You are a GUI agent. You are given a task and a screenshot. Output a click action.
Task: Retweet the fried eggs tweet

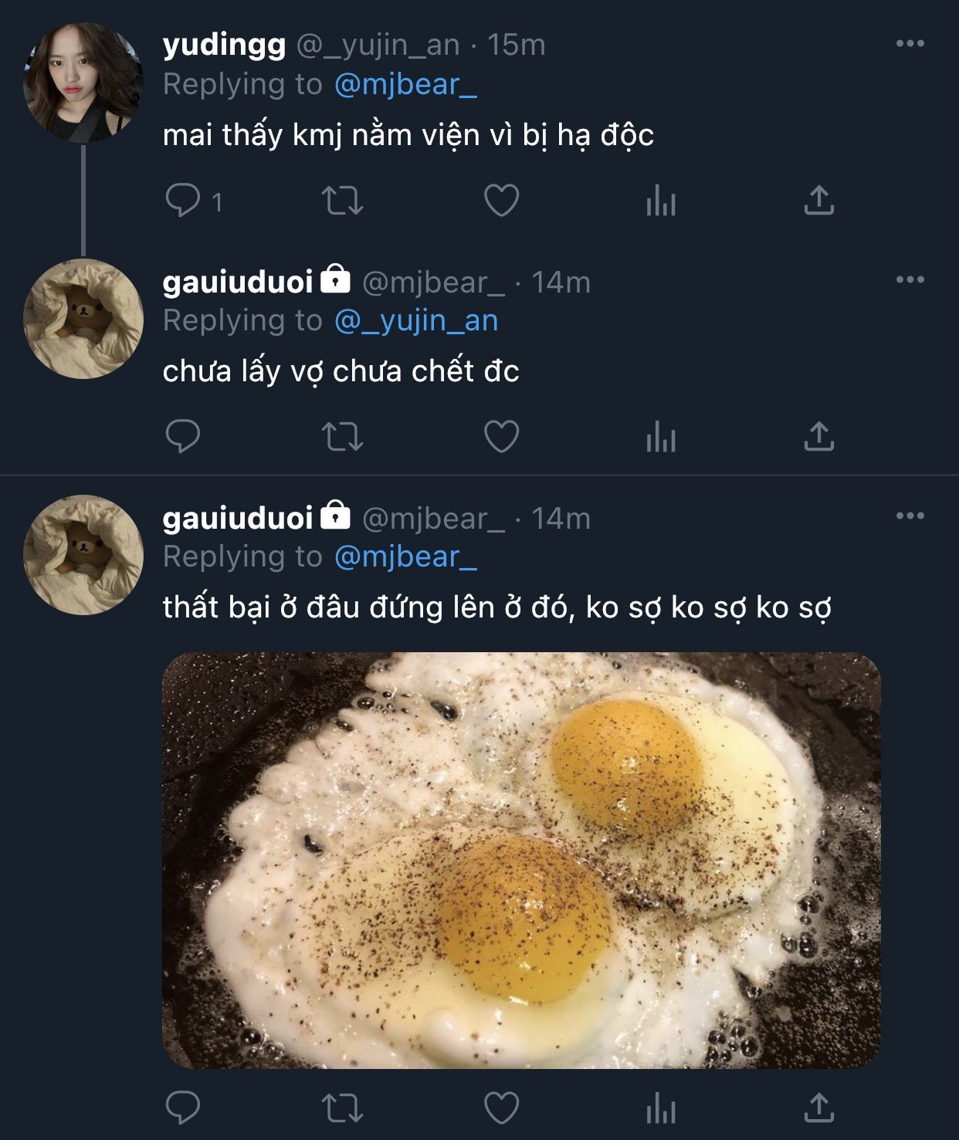coord(342,1108)
